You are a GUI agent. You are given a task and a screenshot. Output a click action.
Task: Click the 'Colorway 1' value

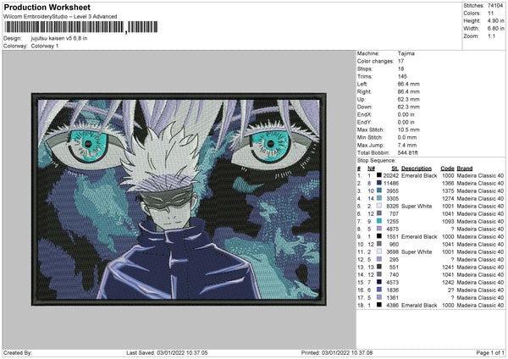pos(45,46)
